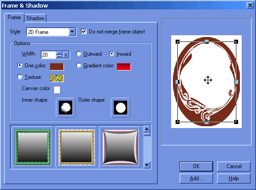The image size is (256, 190).
Task: Choose the pink curved frame preset
Action: [x=120, y=147]
